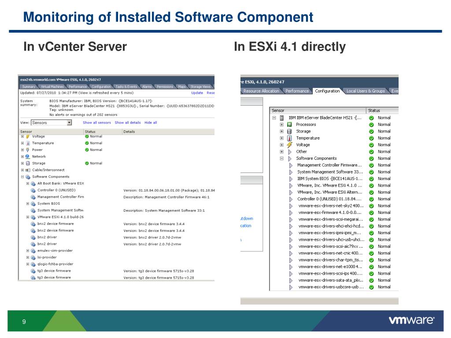Image resolution: width=451 pixels, height=338 pixels.
Task: Expand the Power node in vCenter
Action: tap(22, 150)
